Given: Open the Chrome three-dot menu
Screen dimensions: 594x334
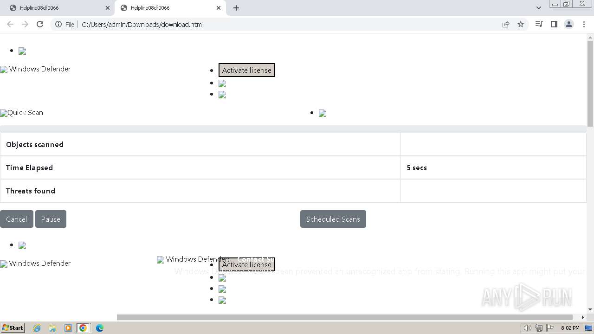Looking at the screenshot, I should pos(584,24).
